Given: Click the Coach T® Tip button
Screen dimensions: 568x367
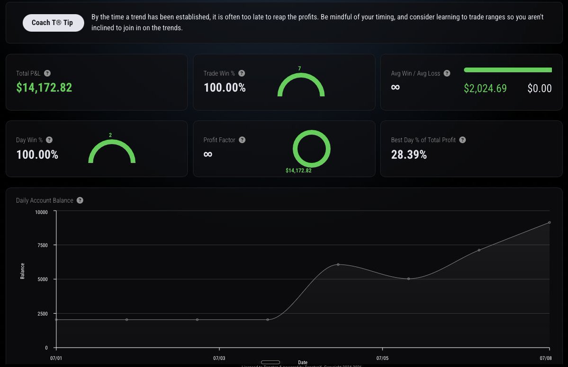Looking at the screenshot, I should tap(53, 23).
